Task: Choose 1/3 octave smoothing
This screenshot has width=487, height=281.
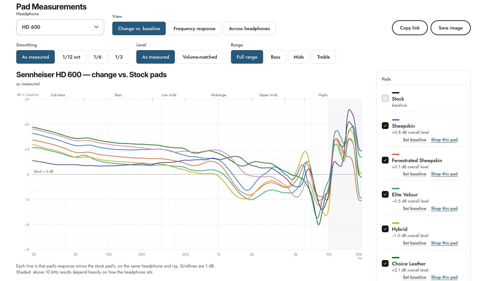Action: (x=119, y=57)
